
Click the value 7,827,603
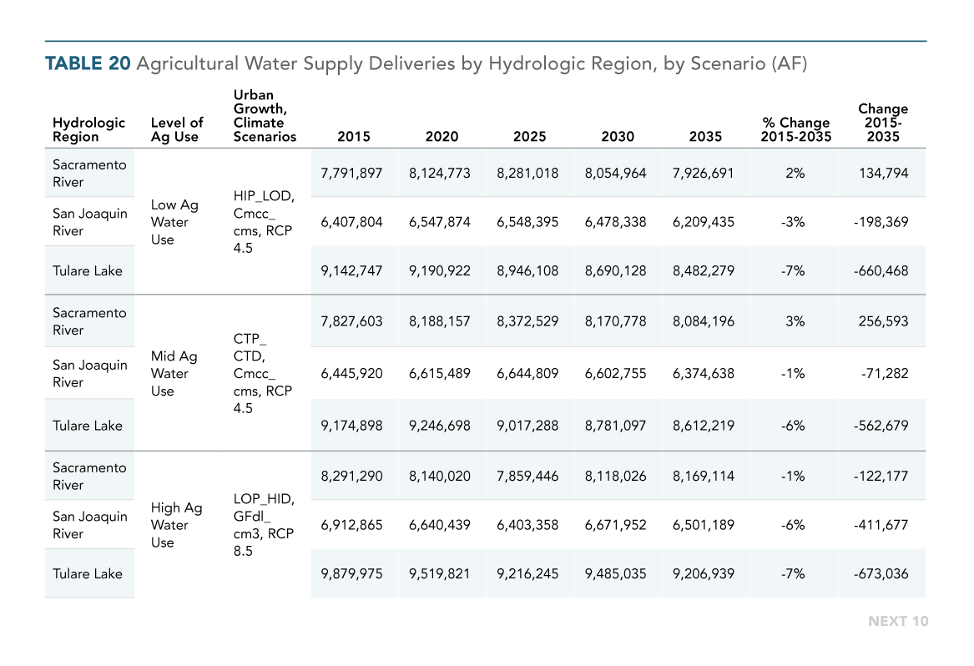[351, 322]
